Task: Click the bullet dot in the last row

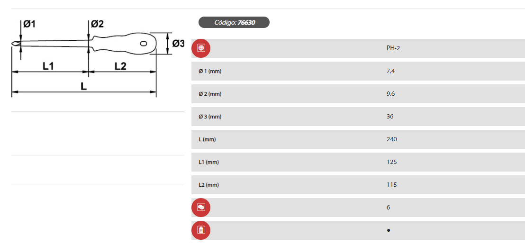Action: point(389,230)
